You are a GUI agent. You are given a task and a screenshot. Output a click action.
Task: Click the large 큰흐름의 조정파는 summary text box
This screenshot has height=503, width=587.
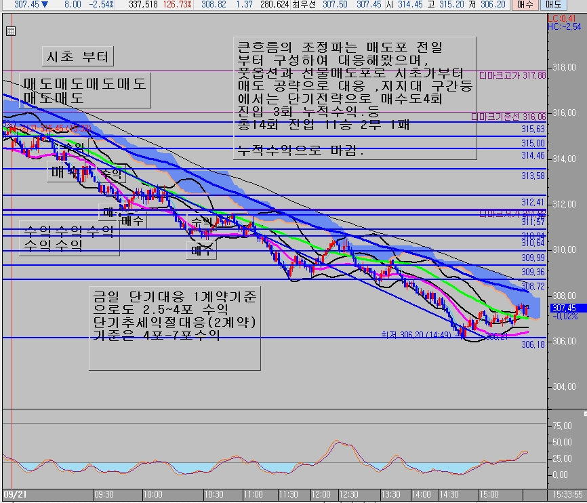355,97
